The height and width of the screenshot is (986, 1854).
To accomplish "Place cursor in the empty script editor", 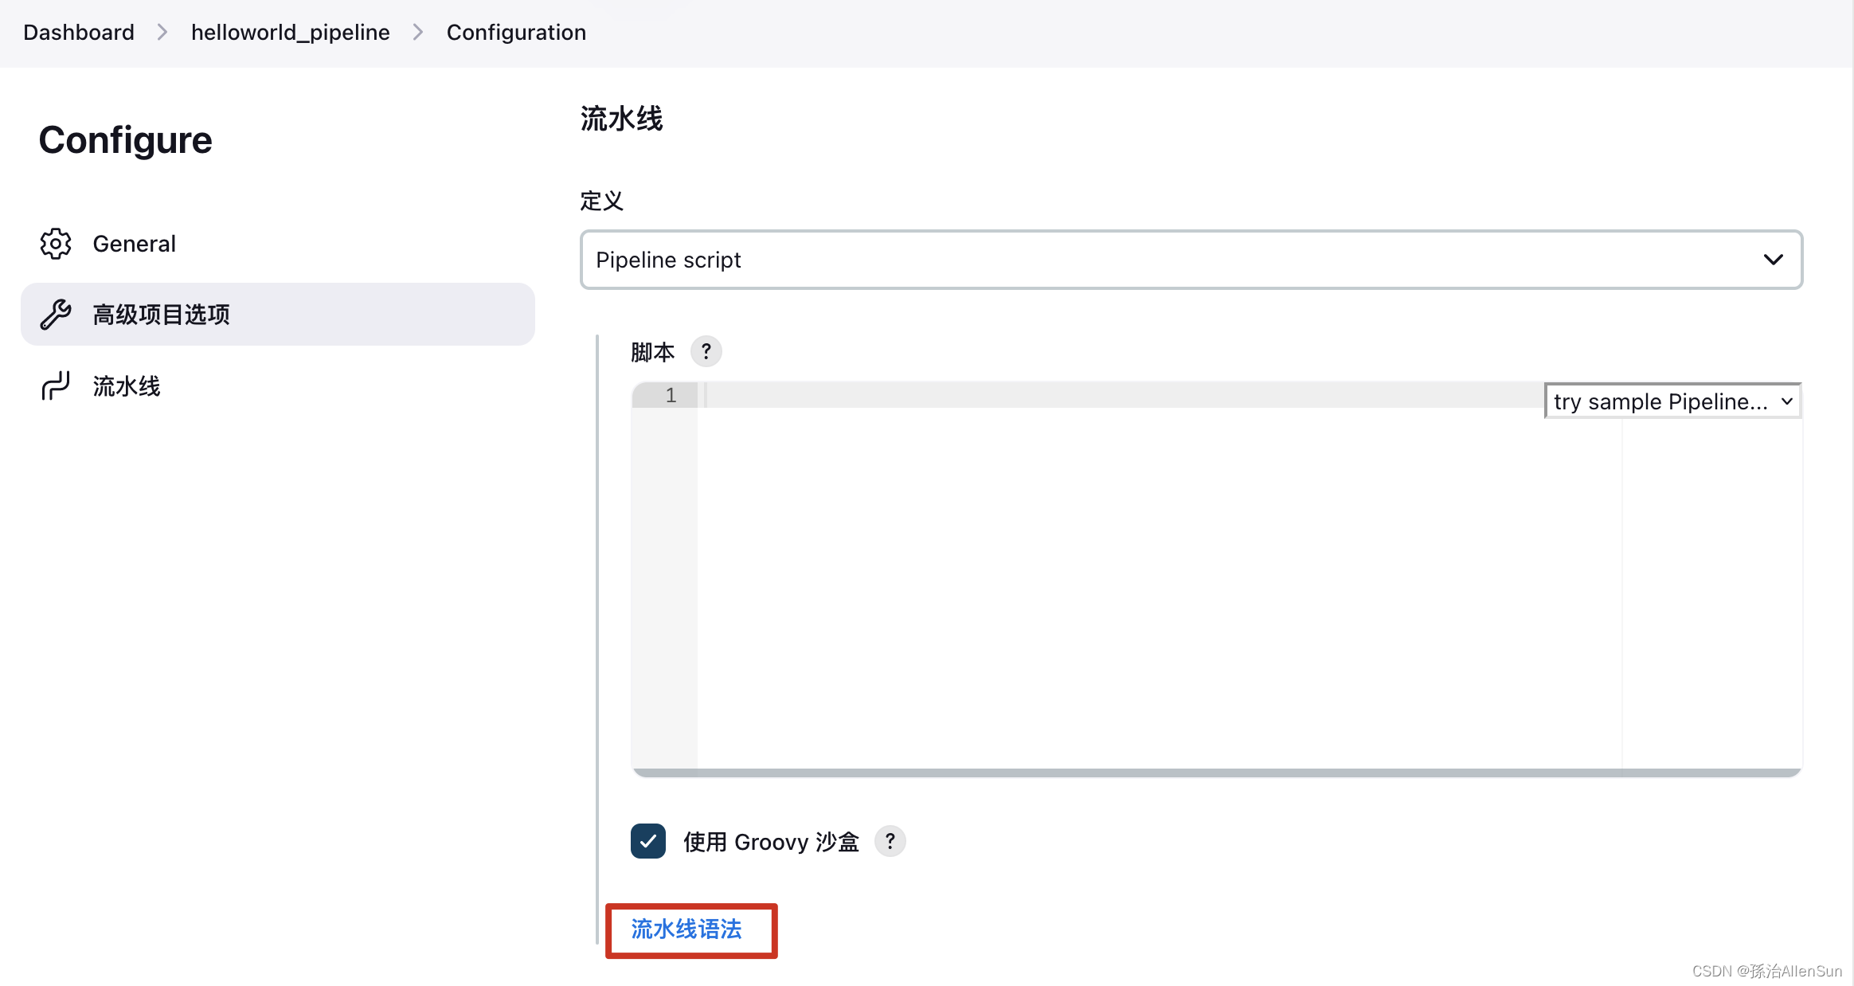I will (x=1115, y=558).
